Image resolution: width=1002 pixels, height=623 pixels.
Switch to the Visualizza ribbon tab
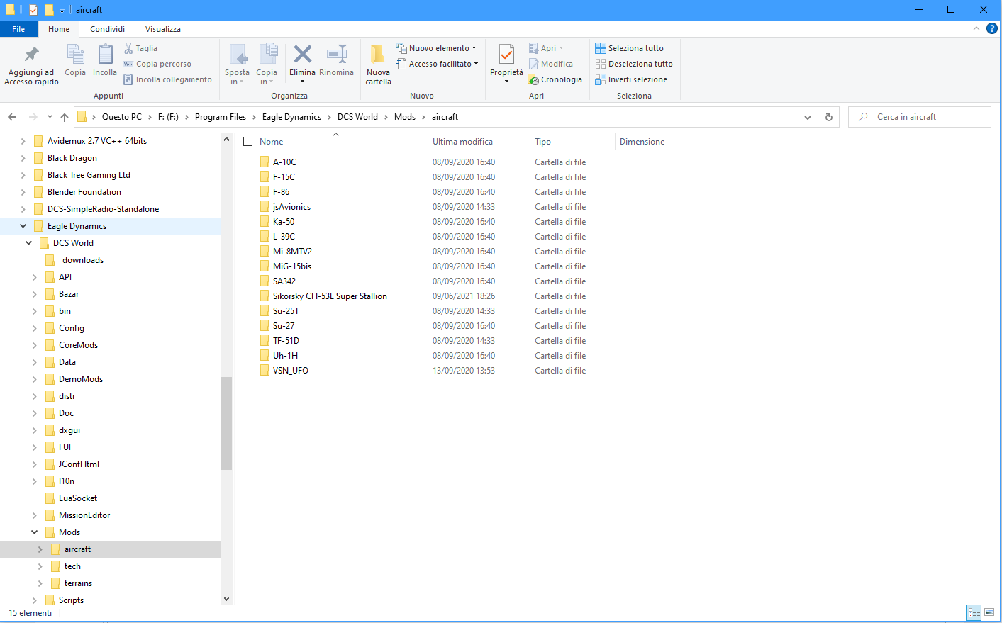(163, 29)
